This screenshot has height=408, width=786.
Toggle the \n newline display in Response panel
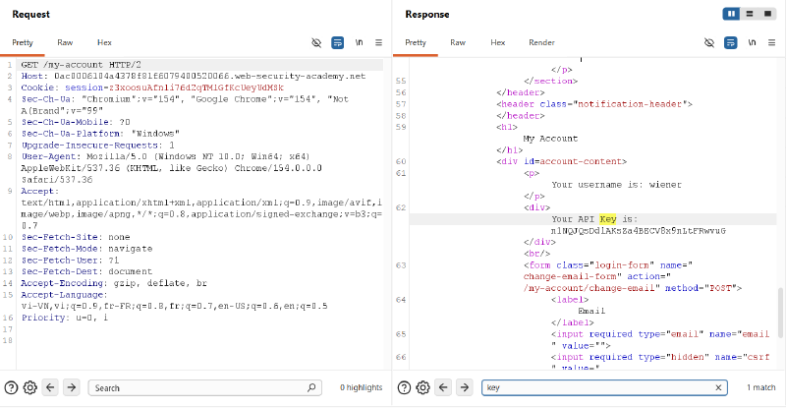click(752, 42)
